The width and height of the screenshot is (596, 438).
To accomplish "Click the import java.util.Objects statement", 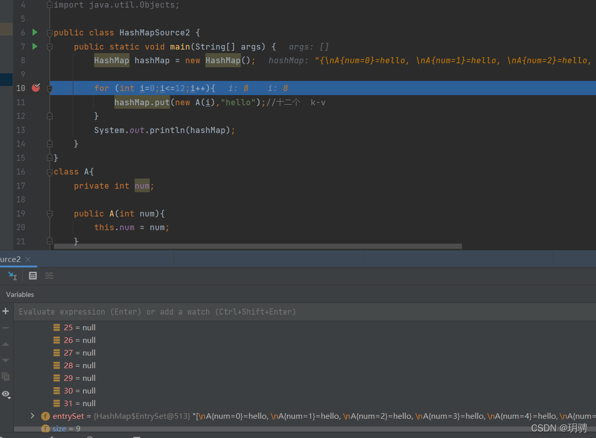I will click(116, 5).
